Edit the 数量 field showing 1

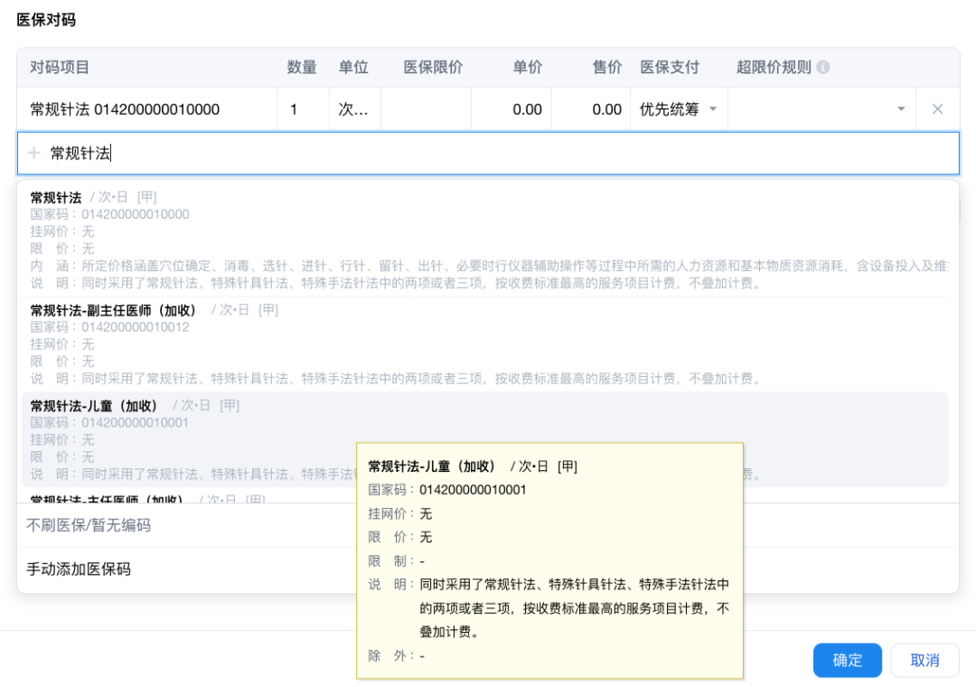pos(302,109)
